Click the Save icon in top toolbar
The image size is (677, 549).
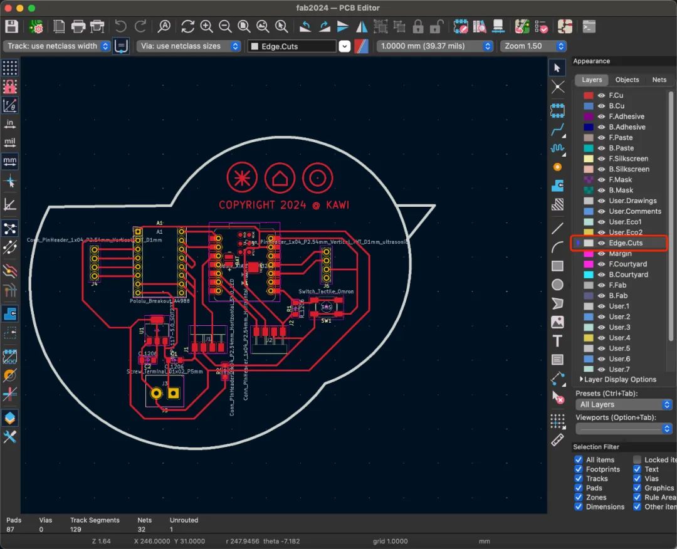pos(12,27)
